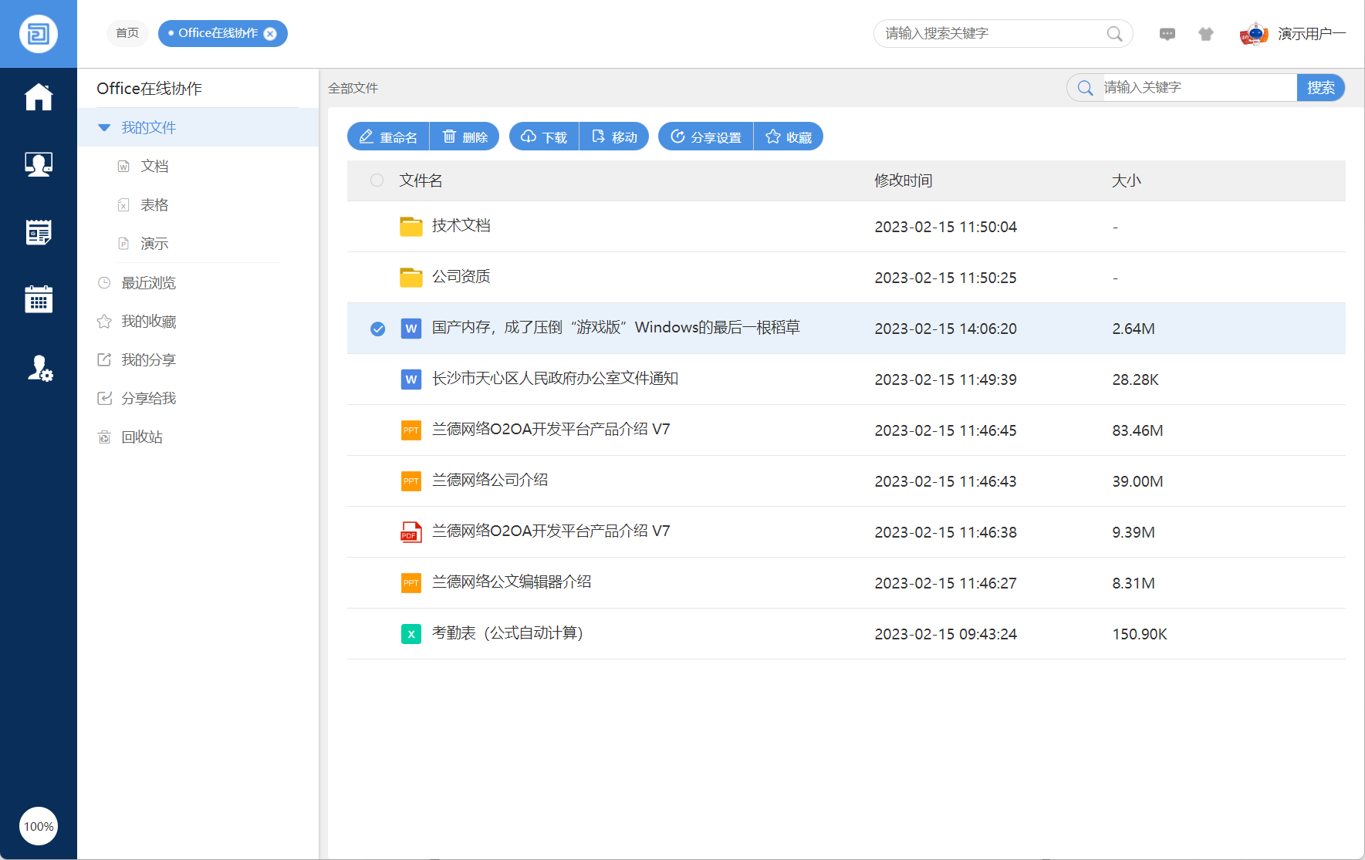This screenshot has height=860, width=1365.
Task: Open 回收站 in the sidebar
Action: point(142,437)
